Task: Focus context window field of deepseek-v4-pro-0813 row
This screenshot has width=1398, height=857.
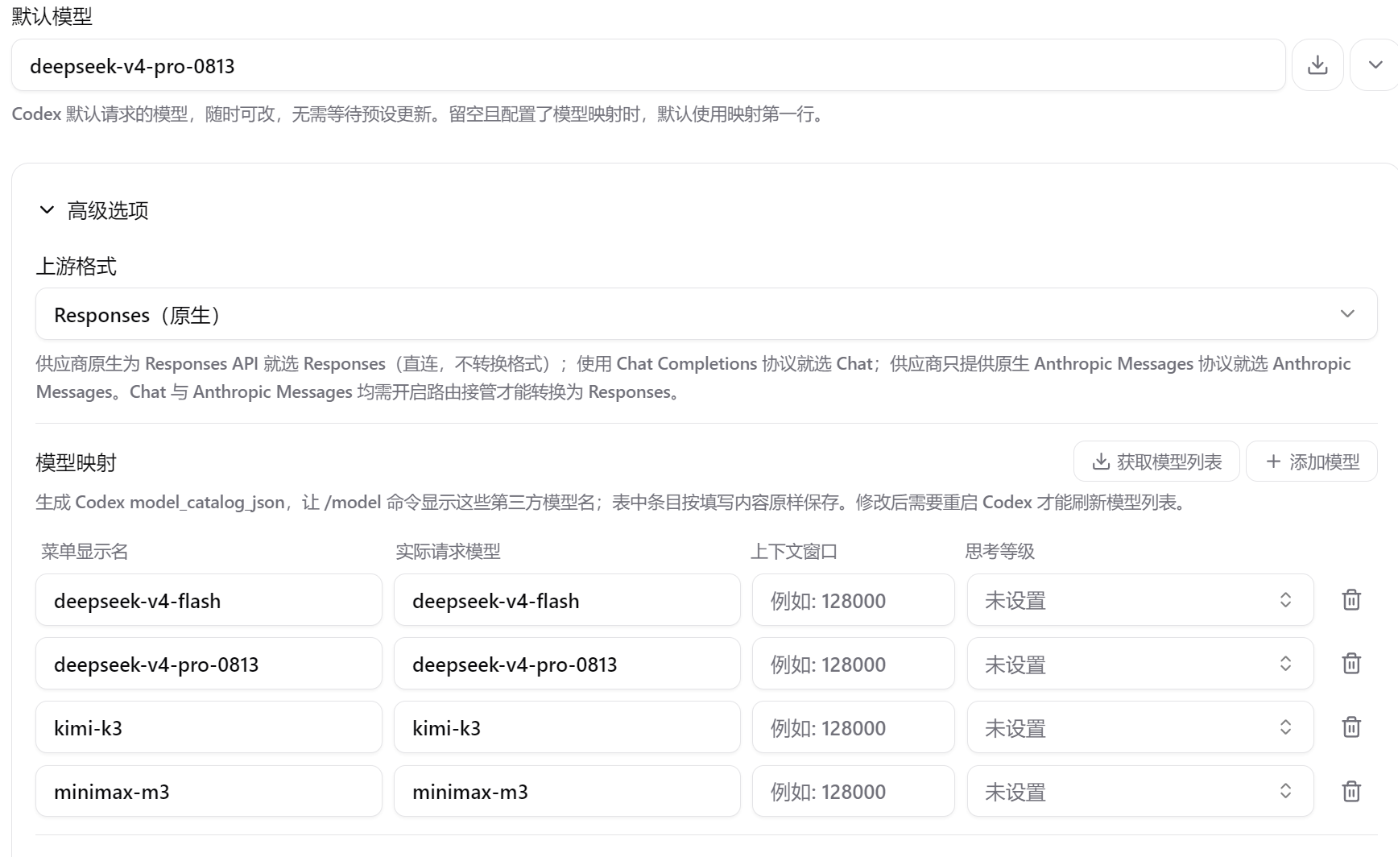Action: tap(854, 664)
